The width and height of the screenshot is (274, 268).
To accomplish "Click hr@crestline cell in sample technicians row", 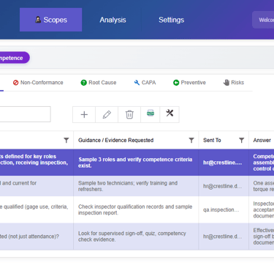I will (x=224, y=186).
